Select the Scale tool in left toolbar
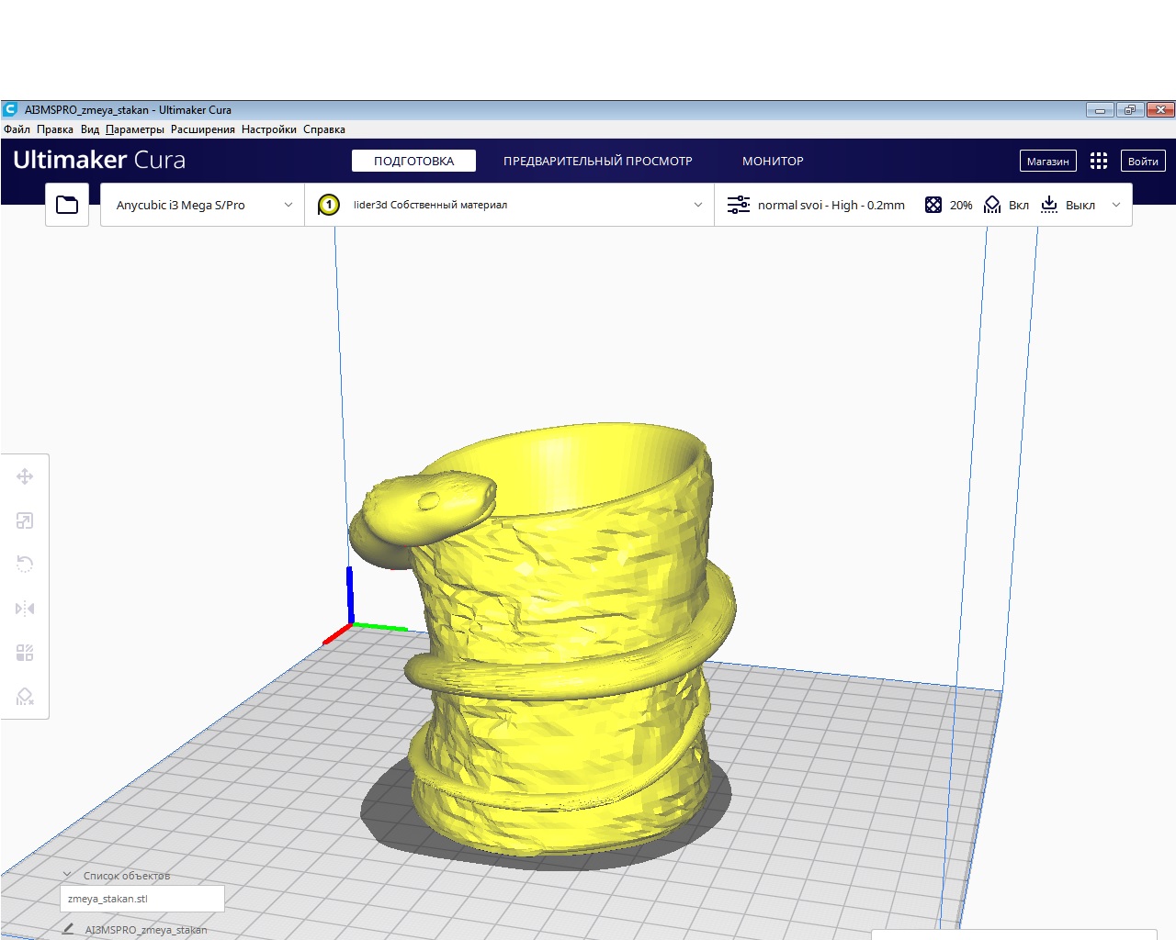The width and height of the screenshot is (1176, 940). tap(25, 520)
